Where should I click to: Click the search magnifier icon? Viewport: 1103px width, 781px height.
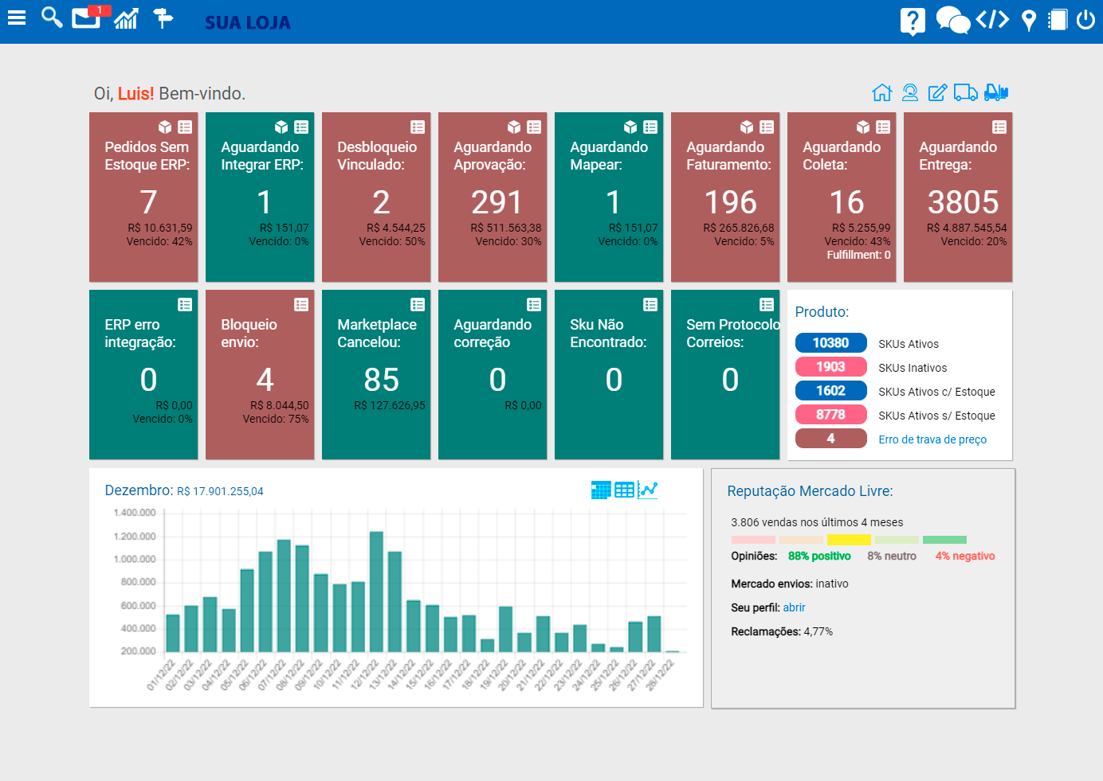tap(52, 18)
